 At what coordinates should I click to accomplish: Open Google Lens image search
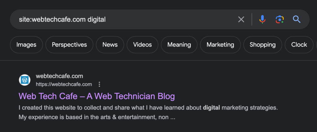[280, 20]
